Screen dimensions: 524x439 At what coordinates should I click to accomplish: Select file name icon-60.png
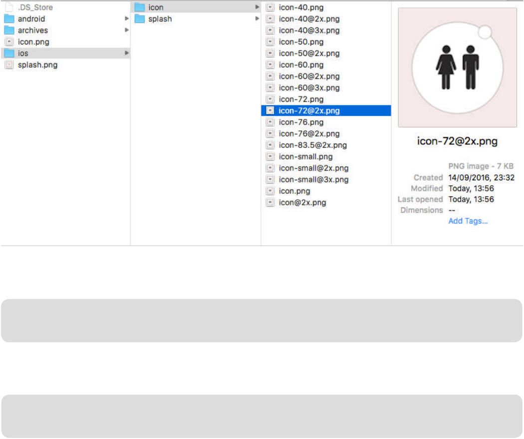[301, 64]
